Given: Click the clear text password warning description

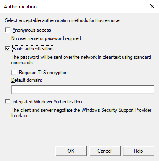Looking at the screenshot, I should 81,60.
